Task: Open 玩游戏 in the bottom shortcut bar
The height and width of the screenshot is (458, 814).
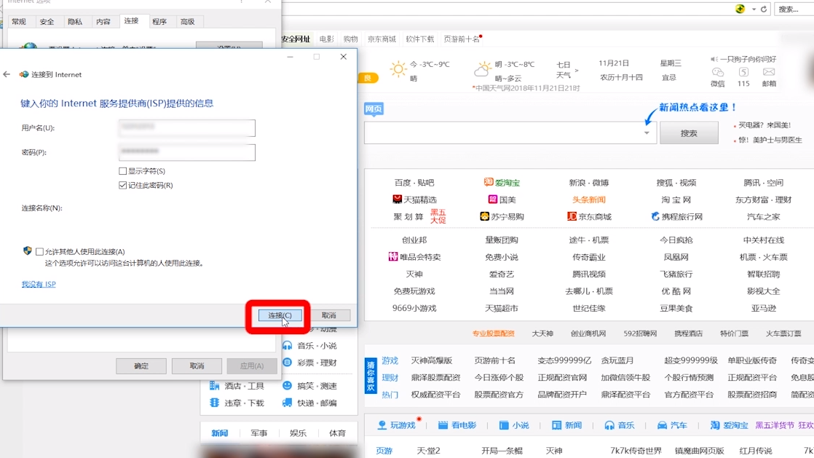Action: pyautogui.click(x=397, y=425)
